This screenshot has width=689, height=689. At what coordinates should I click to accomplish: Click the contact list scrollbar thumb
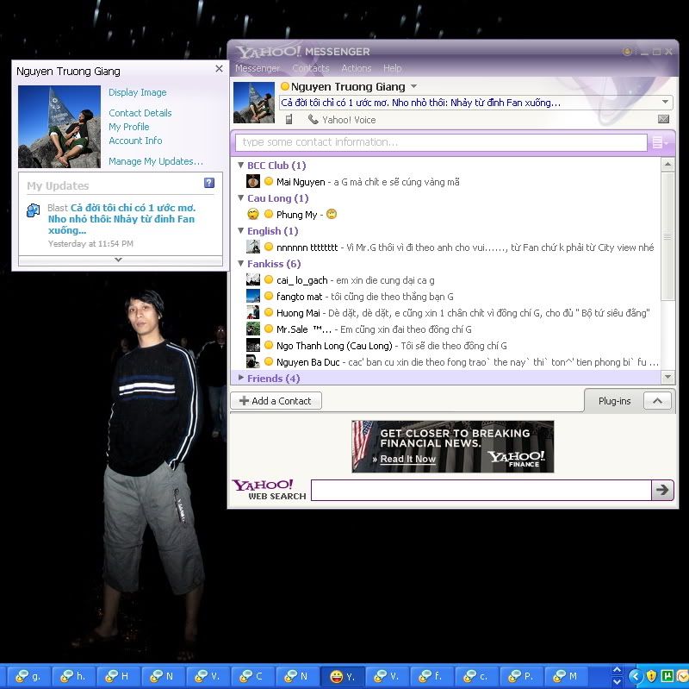667,236
